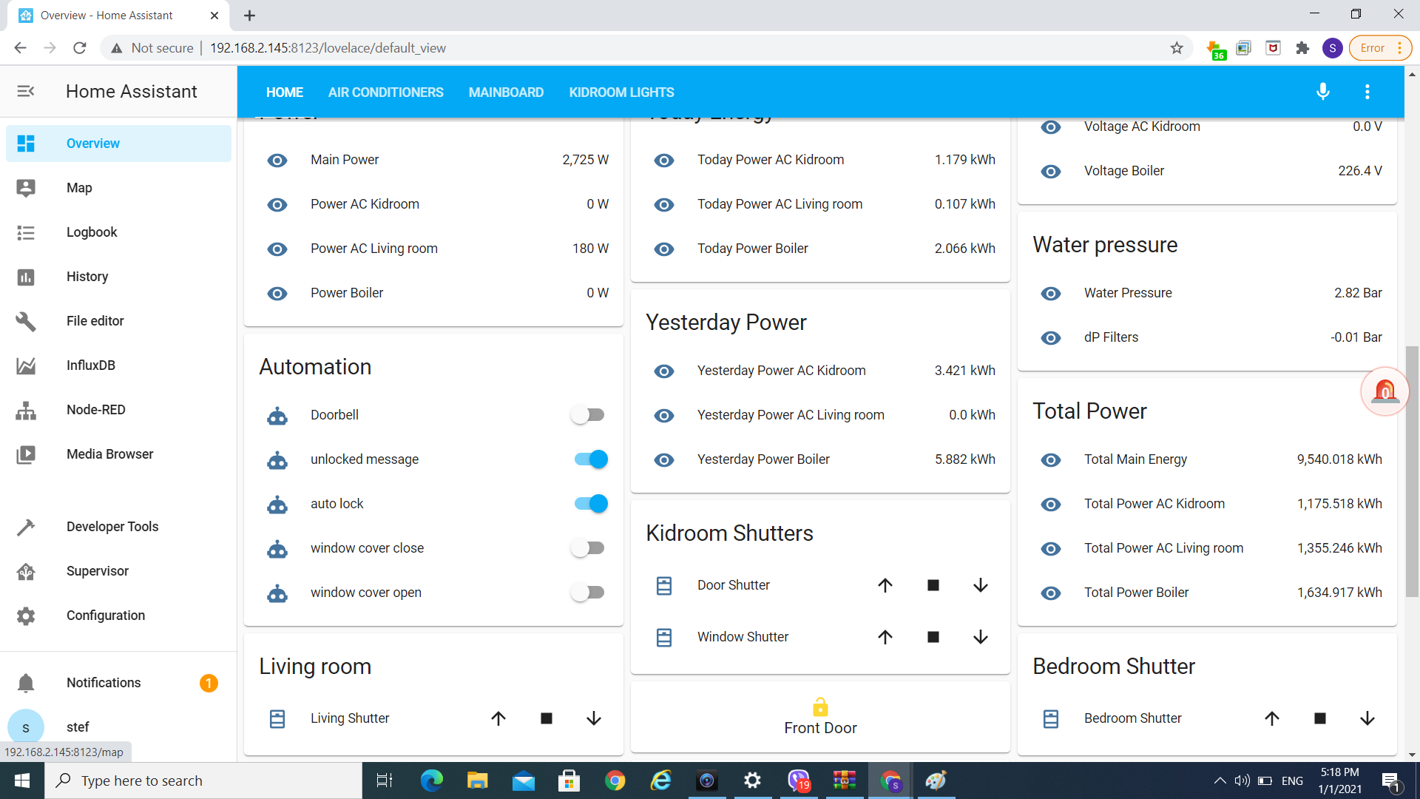Open Door Shutter upward

(885, 585)
